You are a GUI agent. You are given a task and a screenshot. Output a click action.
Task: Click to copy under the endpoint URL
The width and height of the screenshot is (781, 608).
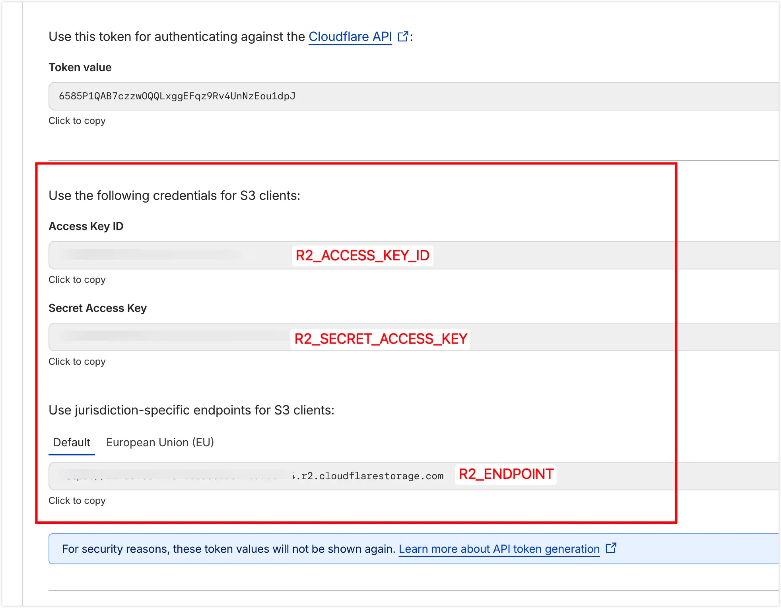click(77, 501)
